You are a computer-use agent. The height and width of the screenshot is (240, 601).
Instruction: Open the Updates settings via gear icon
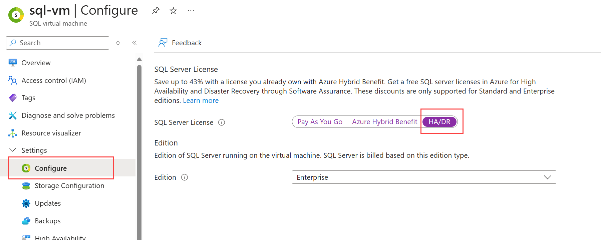tap(26, 203)
